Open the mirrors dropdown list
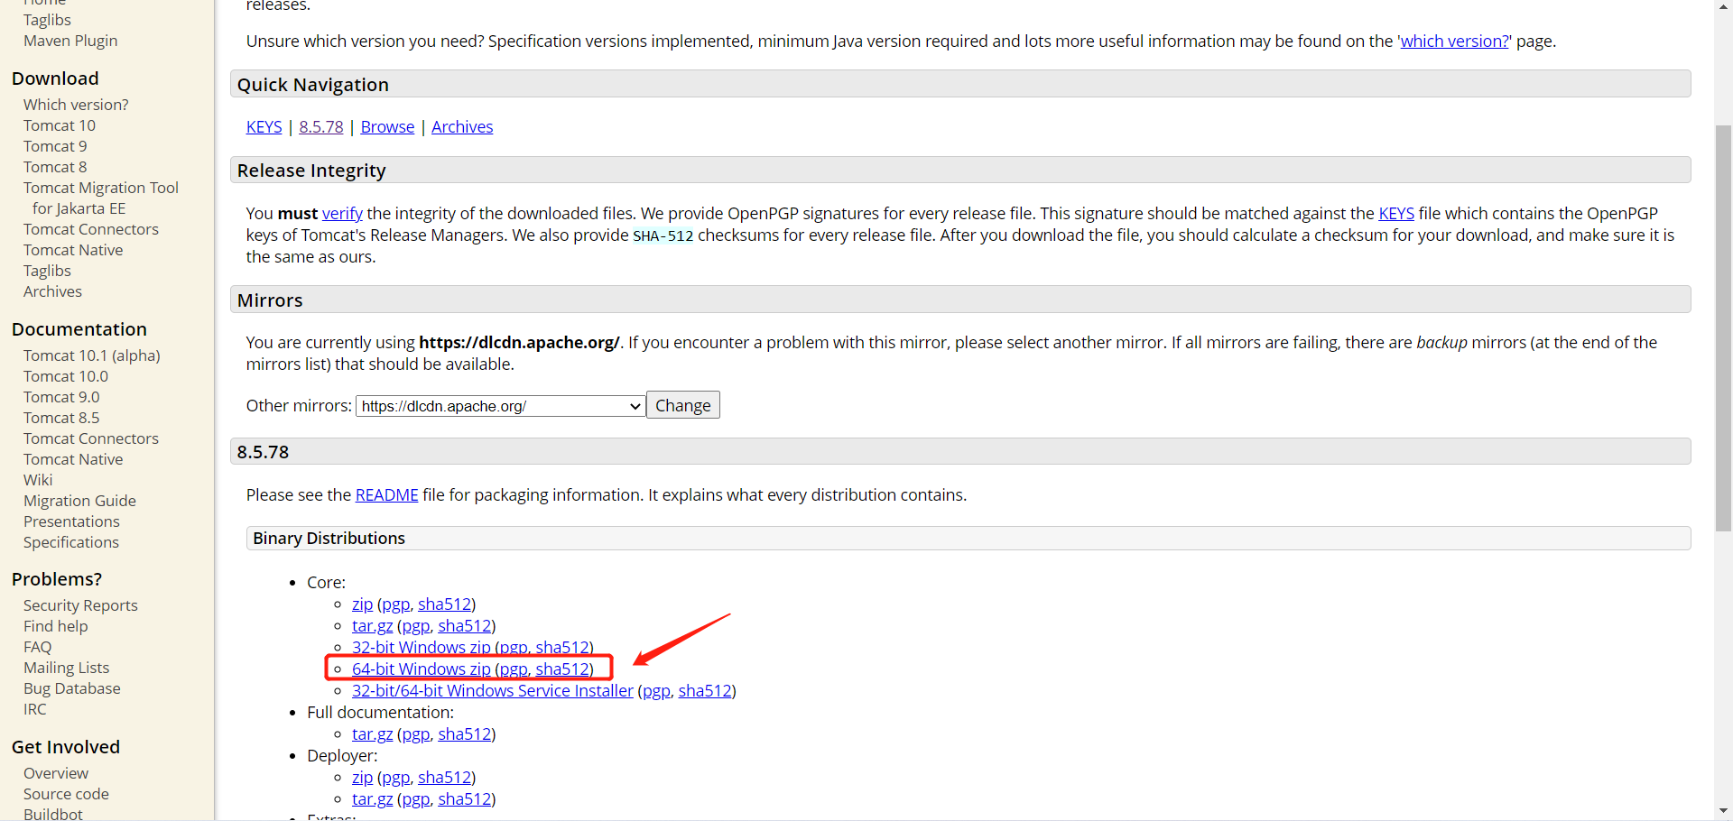This screenshot has height=821, width=1733. 501,406
